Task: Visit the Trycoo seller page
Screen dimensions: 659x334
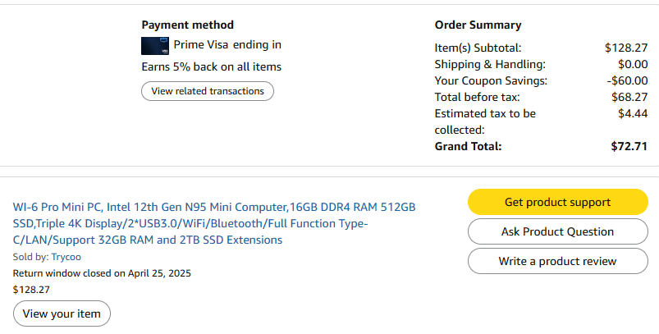Action: (x=66, y=257)
